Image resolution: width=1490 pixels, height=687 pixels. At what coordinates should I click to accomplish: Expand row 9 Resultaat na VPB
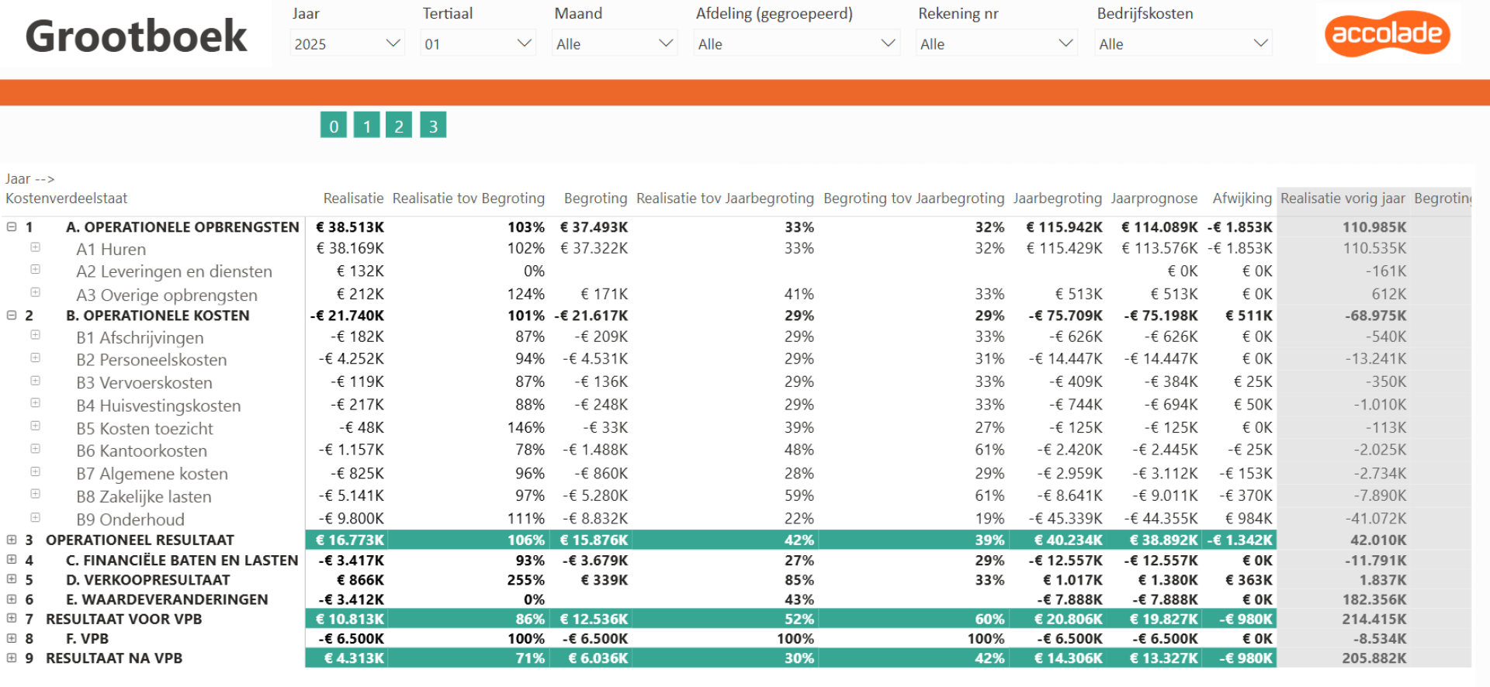coord(12,658)
